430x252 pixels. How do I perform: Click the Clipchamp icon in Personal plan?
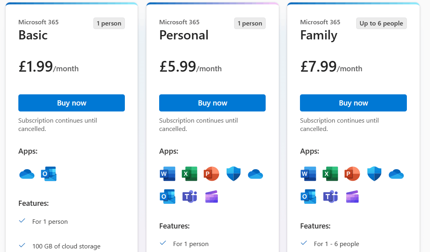tap(211, 197)
